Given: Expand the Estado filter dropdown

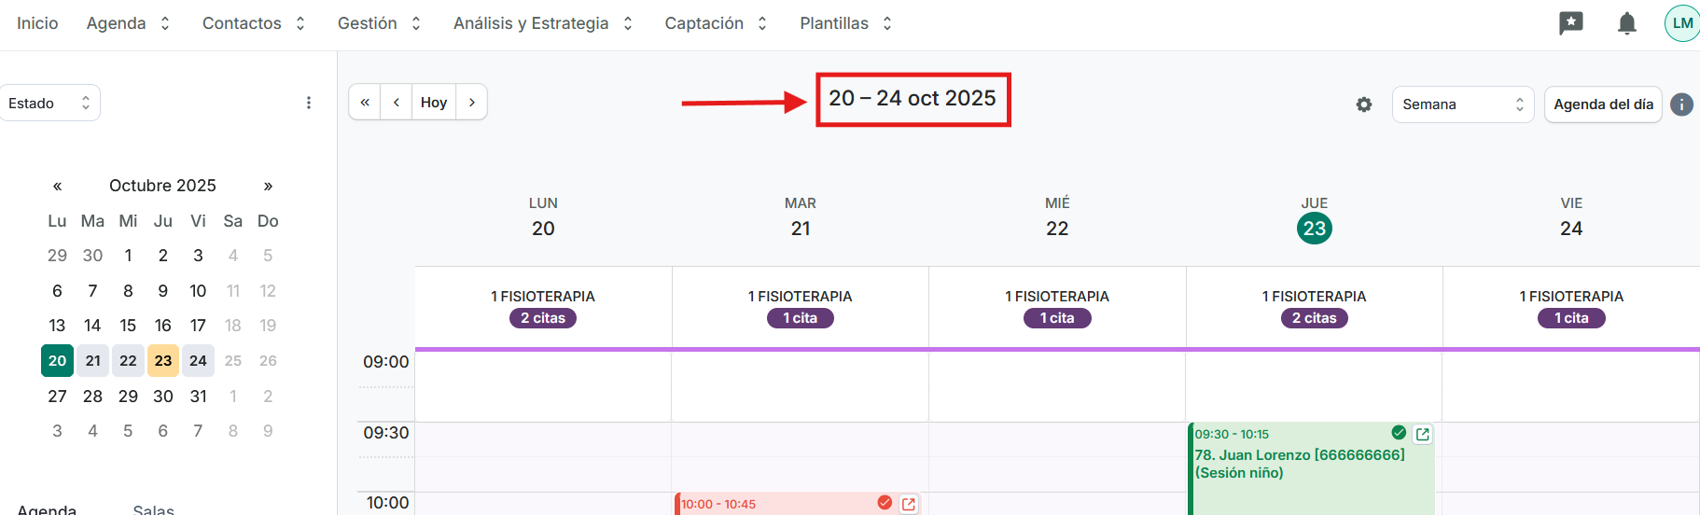Looking at the screenshot, I should [49, 104].
